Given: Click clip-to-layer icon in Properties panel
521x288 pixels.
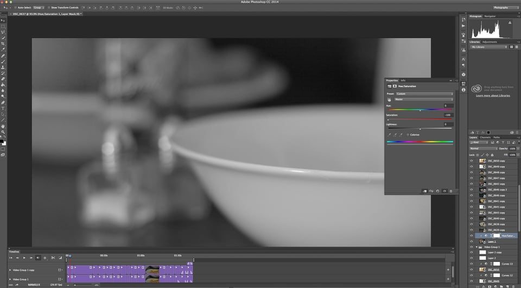Looking at the screenshot, I should tap(424, 191).
